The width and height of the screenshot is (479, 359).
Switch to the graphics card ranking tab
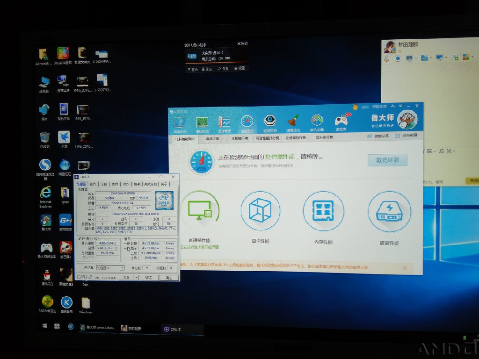pyautogui.click(x=325, y=137)
